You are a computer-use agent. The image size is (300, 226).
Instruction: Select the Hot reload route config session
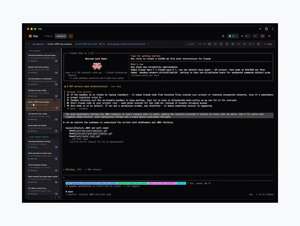tap(43, 116)
